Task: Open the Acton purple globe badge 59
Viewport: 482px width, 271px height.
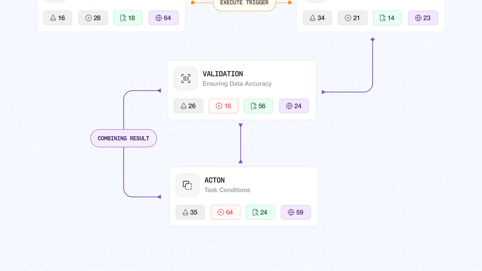Action: (296, 212)
